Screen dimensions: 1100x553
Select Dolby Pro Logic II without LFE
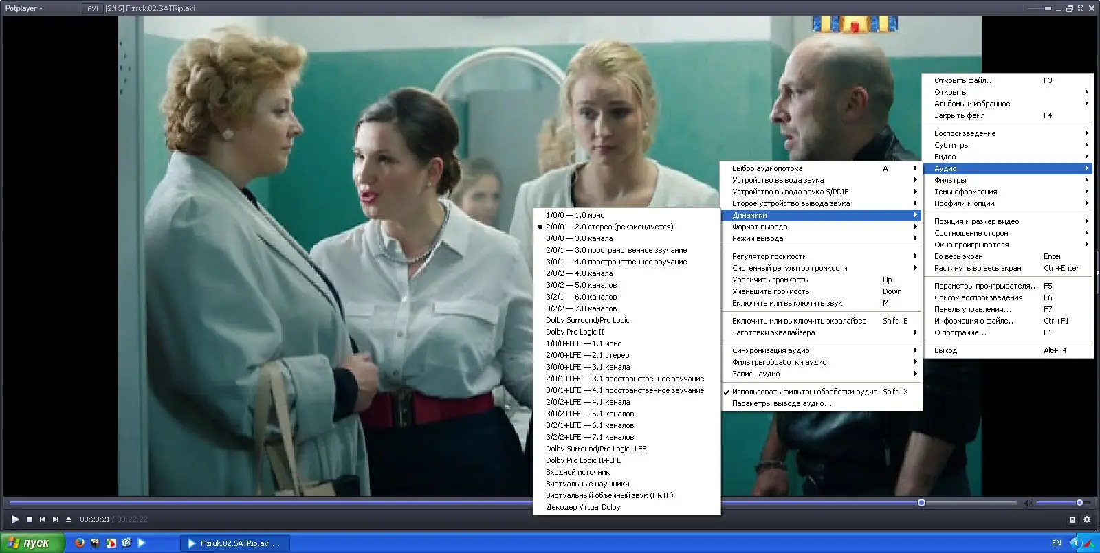[x=627, y=332]
